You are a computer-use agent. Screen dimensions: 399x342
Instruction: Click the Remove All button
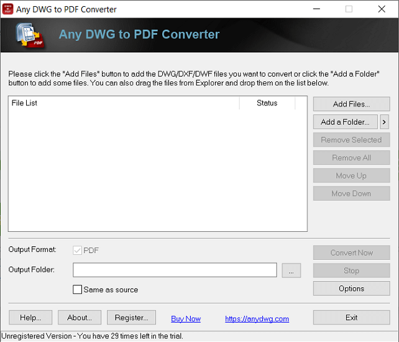point(351,157)
